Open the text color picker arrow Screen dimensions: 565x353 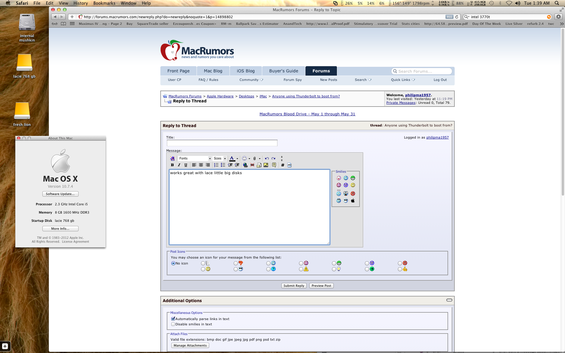click(x=237, y=159)
